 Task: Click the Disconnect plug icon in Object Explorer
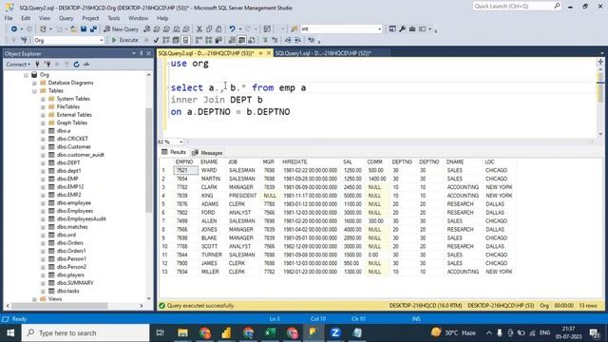(47, 65)
